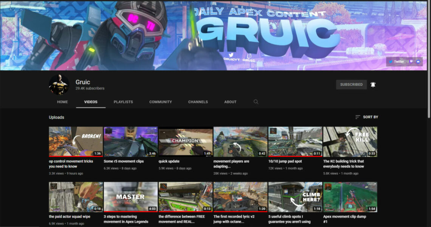Open the PLAYLISTS tab

click(x=123, y=102)
